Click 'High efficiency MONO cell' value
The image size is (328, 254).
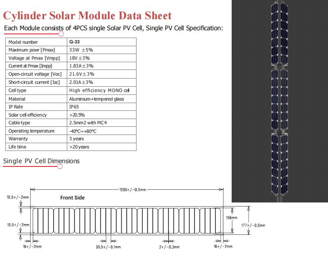coord(99,90)
